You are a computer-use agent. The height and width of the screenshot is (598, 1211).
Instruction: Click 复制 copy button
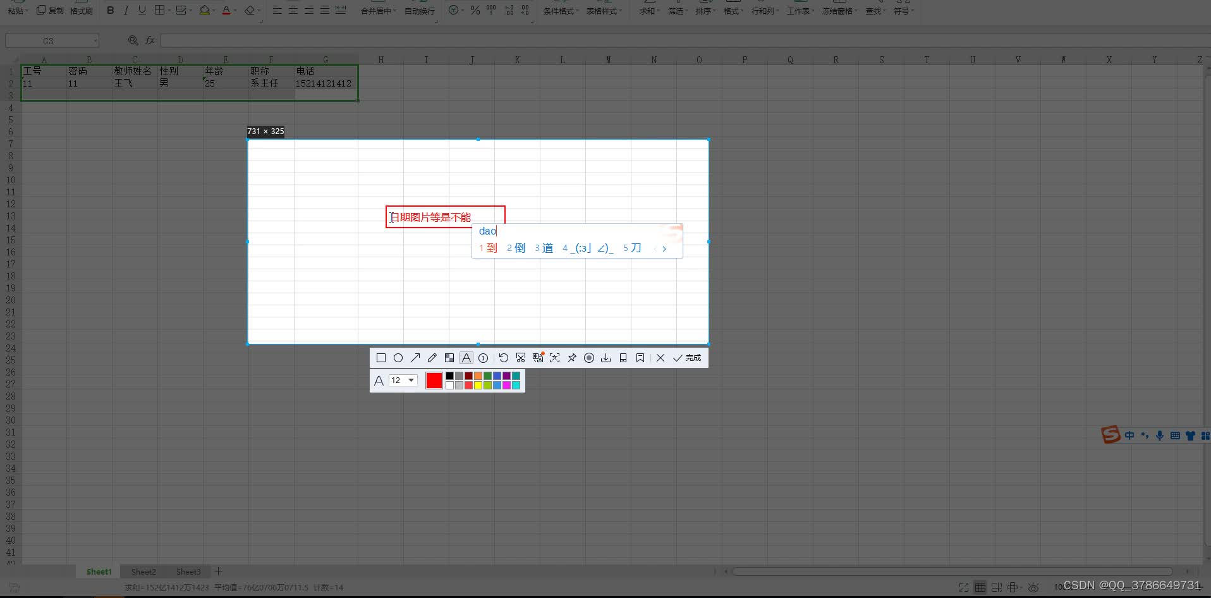pyautogui.click(x=50, y=10)
